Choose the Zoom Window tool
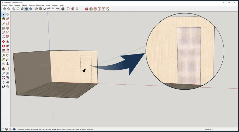Viewport: 239px width, 132px height. [7, 73]
